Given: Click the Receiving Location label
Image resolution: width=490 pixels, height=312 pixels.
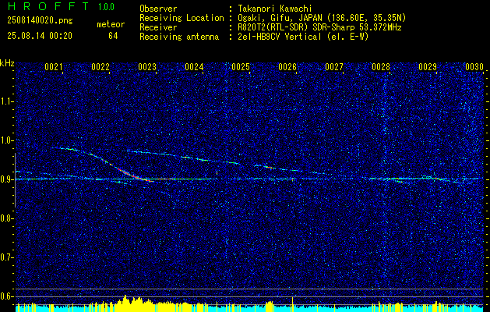Looking at the screenshot, I should (x=182, y=18).
